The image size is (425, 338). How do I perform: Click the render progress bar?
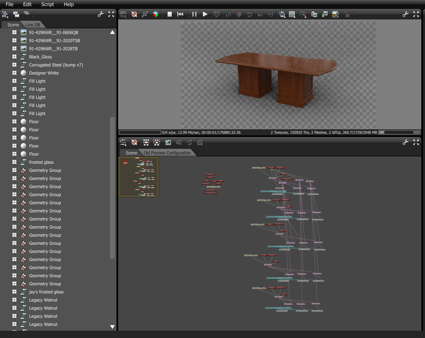coord(140,133)
